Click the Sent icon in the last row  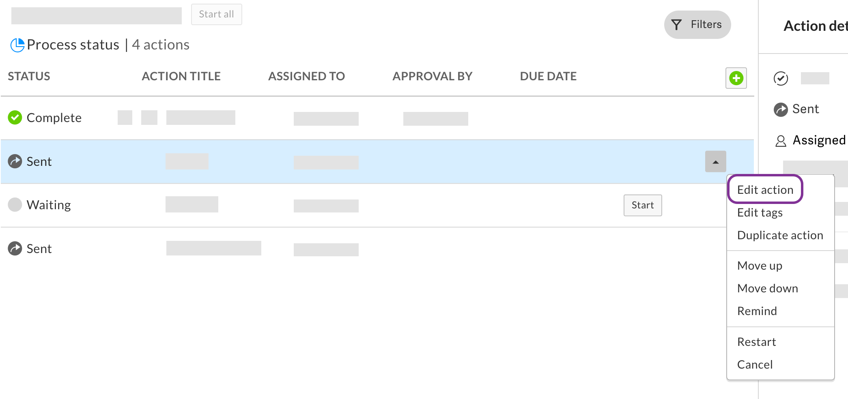pyautogui.click(x=15, y=249)
